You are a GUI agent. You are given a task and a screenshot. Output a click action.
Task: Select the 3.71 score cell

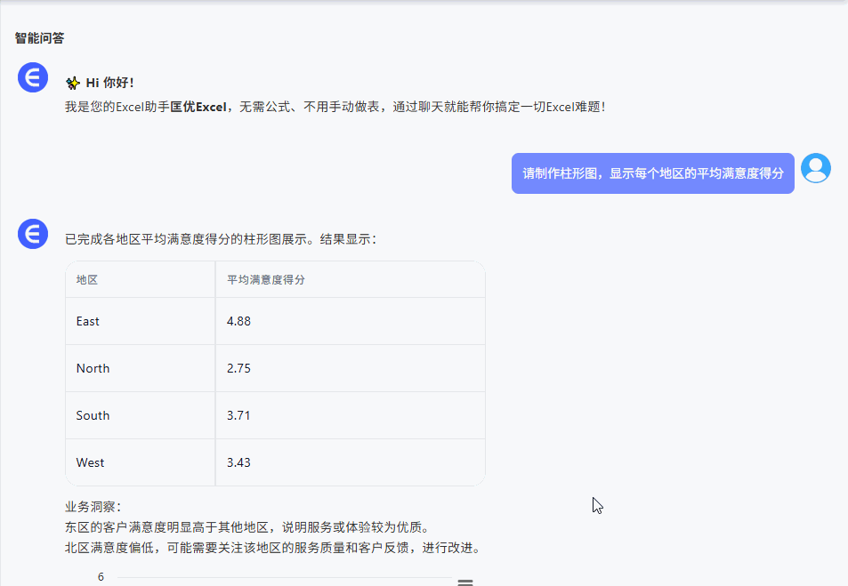pyautogui.click(x=351, y=415)
